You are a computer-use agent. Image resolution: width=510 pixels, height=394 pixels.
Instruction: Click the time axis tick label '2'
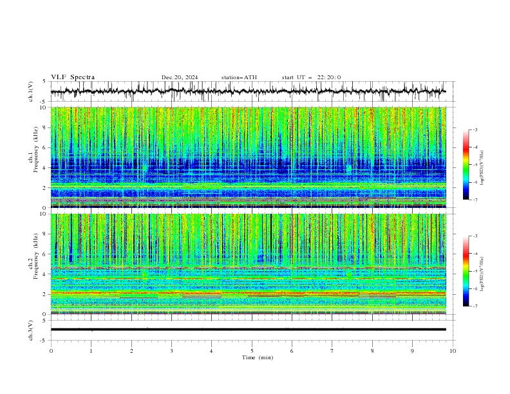(131, 351)
